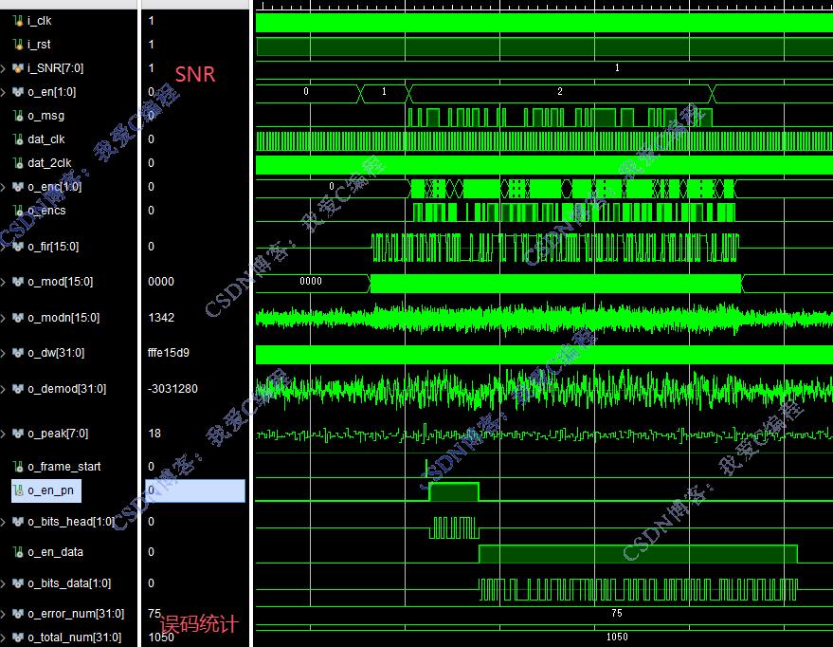Click the dat_2clk signal icon
Image resolution: width=833 pixels, height=647 pixels.
tap(18, 162)
